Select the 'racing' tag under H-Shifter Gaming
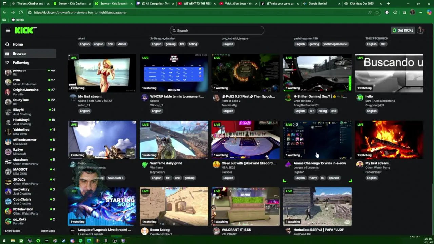 coord(322,111)
